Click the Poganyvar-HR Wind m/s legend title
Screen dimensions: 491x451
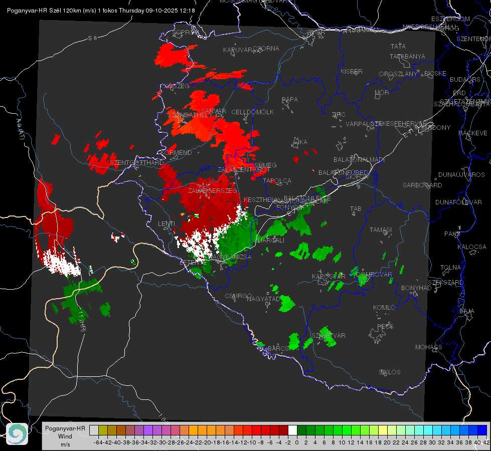point(65,436)
